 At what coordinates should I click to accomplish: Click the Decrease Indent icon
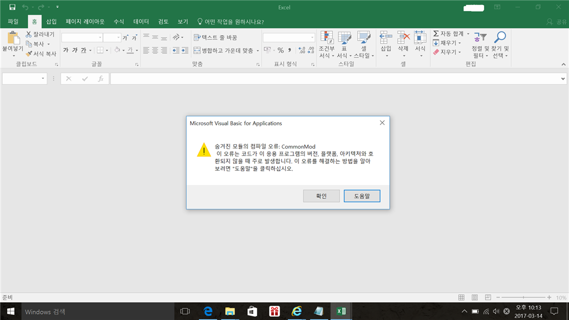click(x=176, y=51)
